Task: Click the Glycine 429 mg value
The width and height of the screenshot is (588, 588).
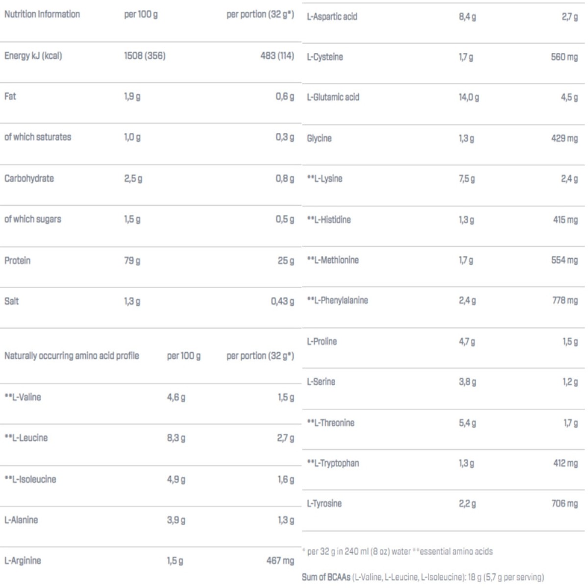Action: point(564,139)
